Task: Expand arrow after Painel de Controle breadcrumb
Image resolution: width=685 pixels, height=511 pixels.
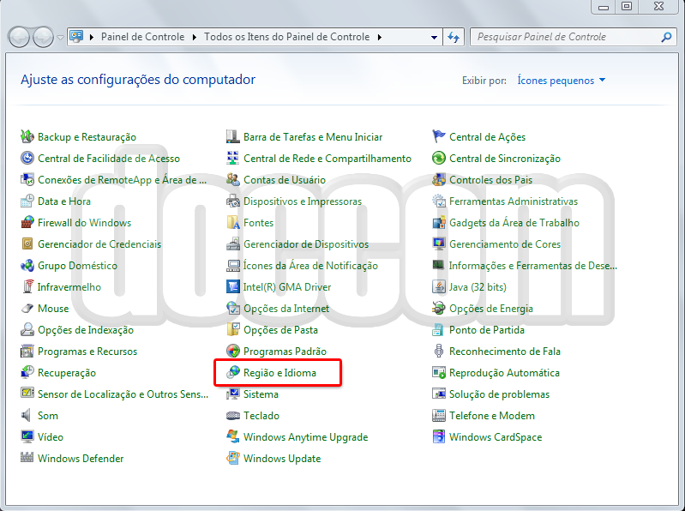Action: click(195, 37)
